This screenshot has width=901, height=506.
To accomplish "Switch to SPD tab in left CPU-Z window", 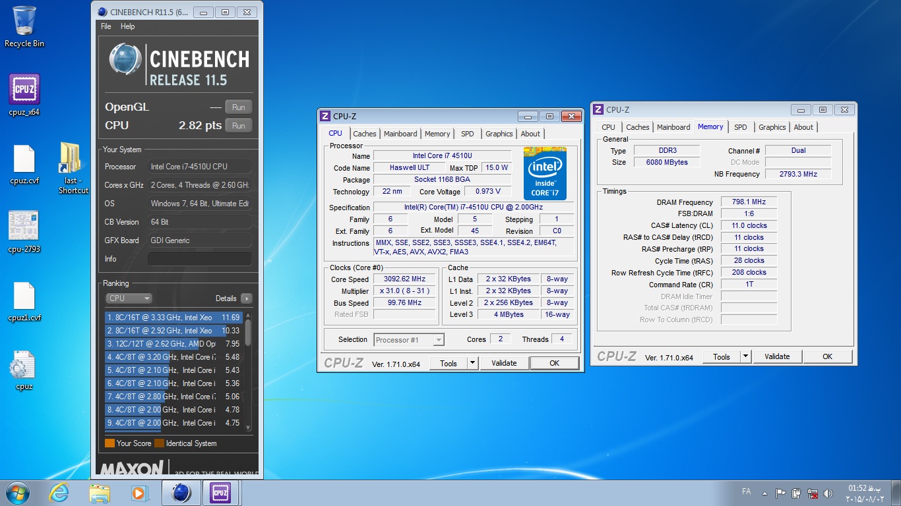I will point(468,134).
